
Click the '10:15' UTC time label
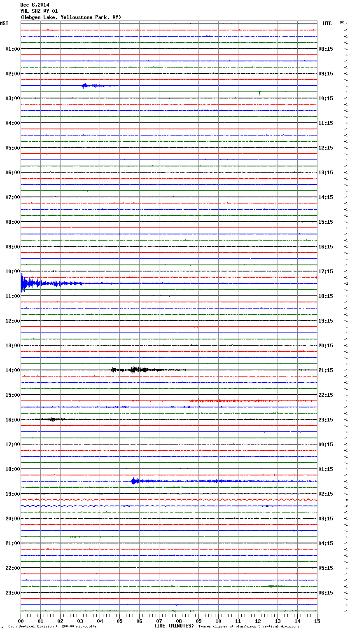coord(326,98)
